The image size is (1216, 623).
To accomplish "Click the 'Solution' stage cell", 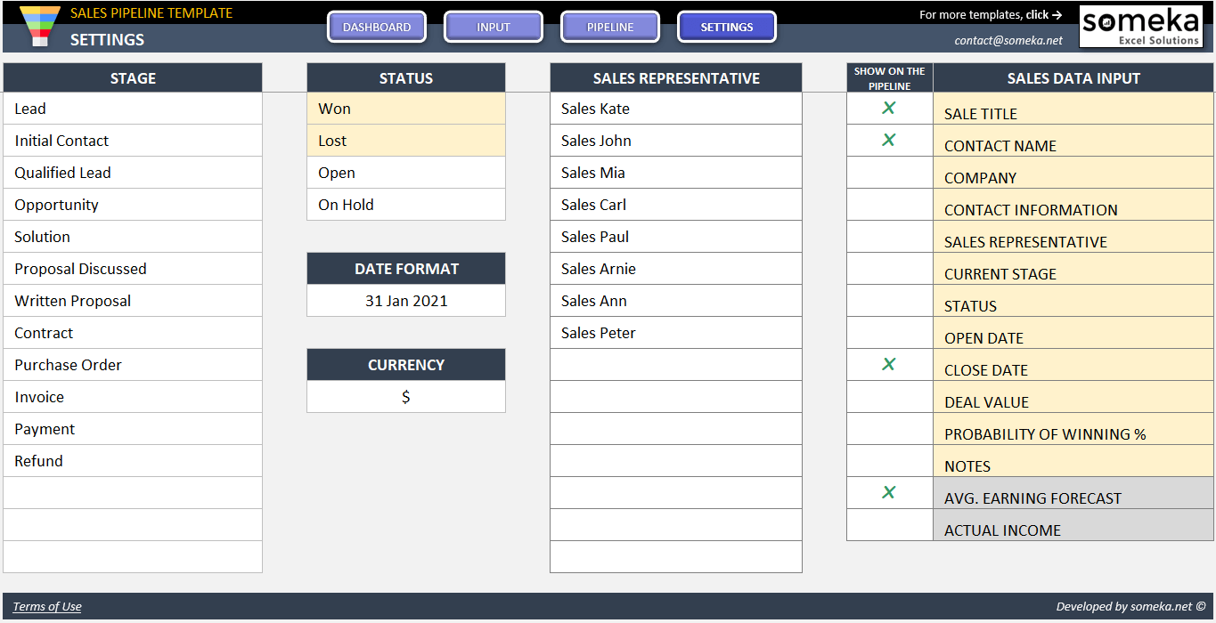I will (133, 237).
